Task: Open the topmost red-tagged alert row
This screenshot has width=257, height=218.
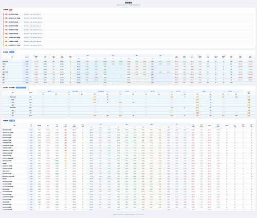Action: pyautogui.click(x=128, y=14)
